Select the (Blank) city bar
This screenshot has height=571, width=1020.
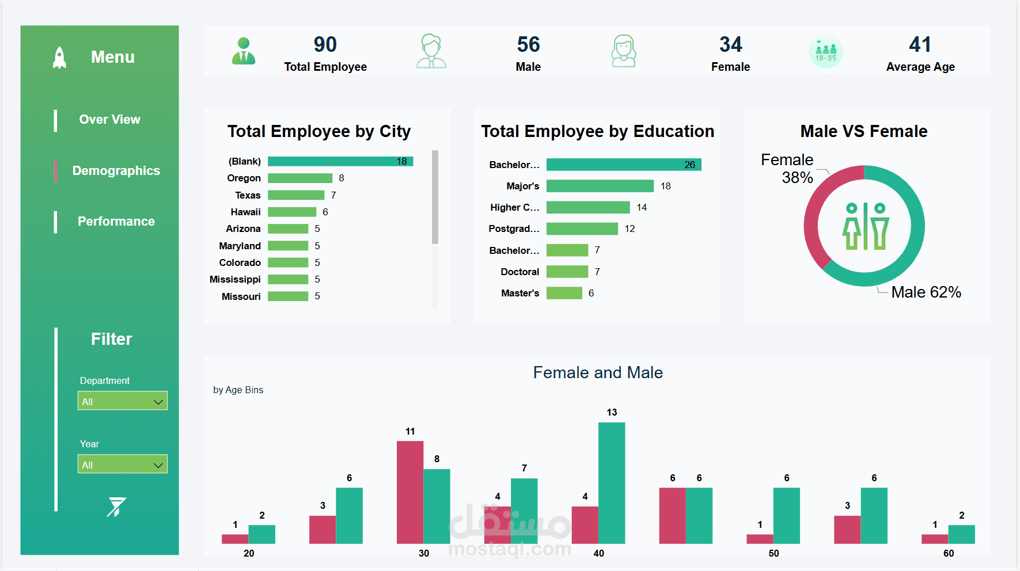(x=340, y=162)
